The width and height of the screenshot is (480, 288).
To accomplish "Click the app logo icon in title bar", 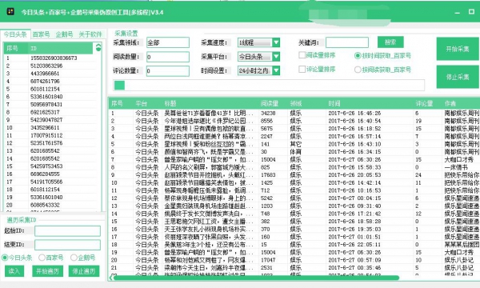I will coord(10,12).
